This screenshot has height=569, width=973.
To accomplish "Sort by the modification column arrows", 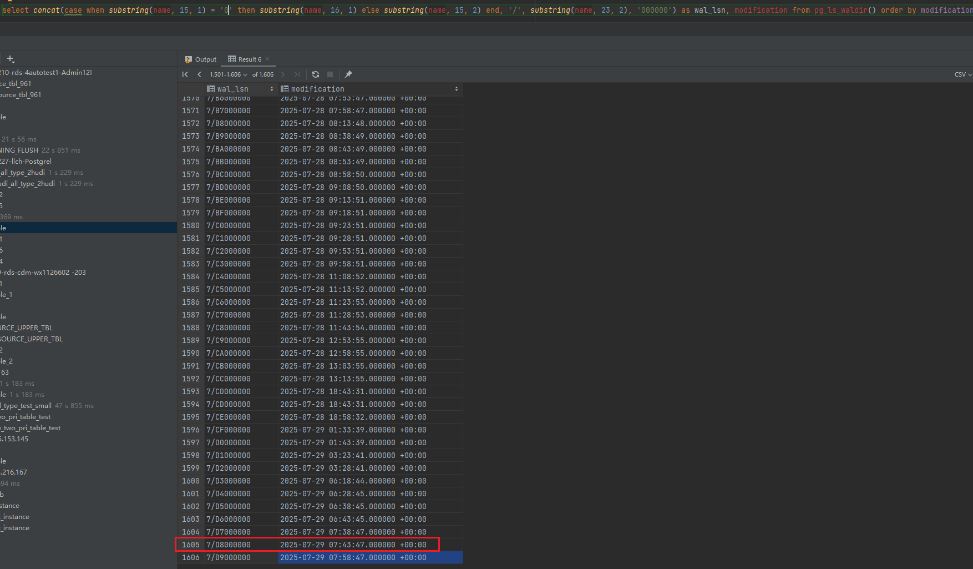I will tap(457, 89).
